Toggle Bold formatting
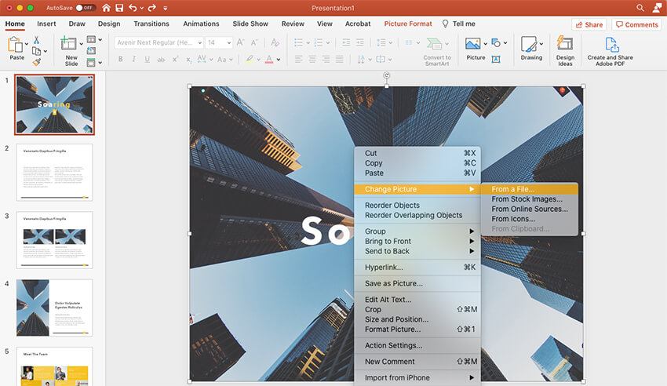The width and height of the screenshot is (667, 386). 120,60
